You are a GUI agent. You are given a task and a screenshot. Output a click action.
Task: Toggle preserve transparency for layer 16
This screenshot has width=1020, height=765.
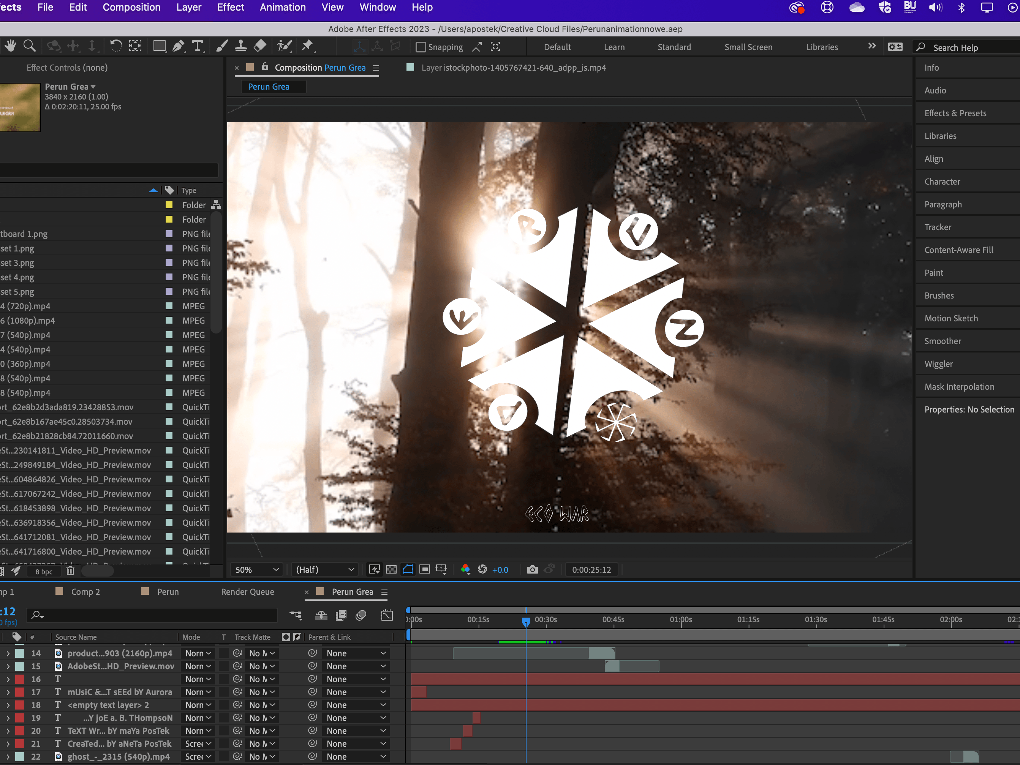224,679
